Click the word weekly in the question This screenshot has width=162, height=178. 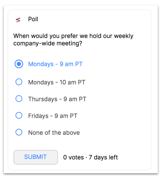[124, 36]
